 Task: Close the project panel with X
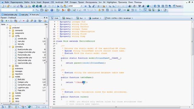click(x=47, y=18)
